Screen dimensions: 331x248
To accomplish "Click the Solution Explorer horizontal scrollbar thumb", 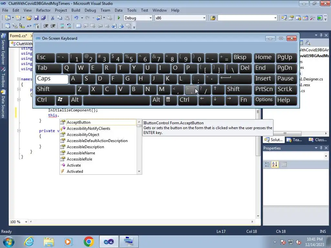I will (285, 133).
